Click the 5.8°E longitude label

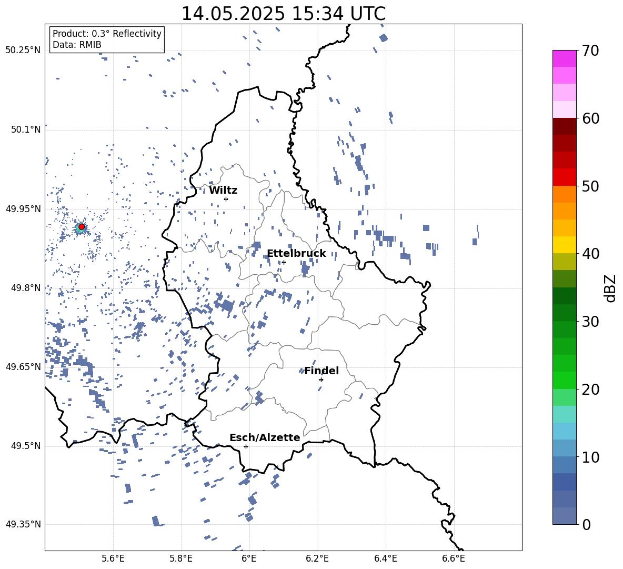[181, 558]
